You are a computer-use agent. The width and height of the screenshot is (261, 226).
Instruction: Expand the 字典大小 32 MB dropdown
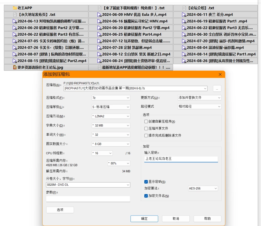(111, 125)
